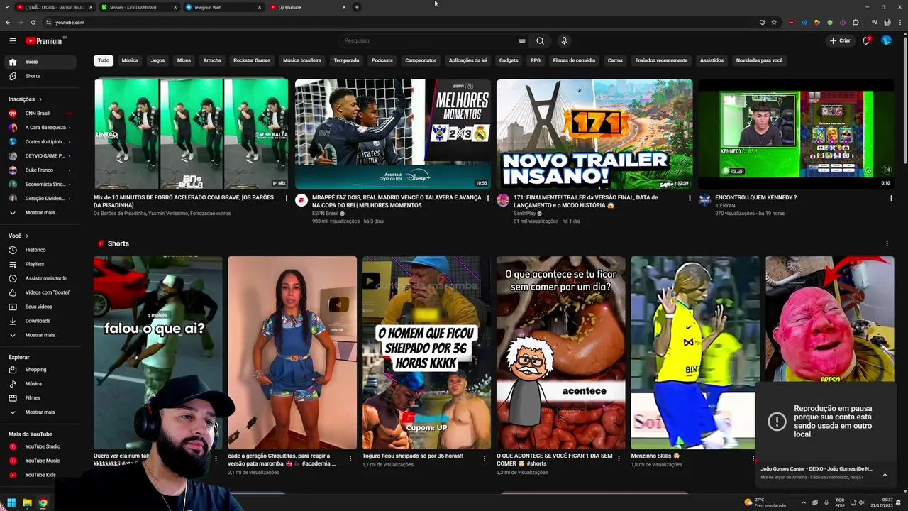
Task: Open the account avatar menu
Action: click(886, 40)
